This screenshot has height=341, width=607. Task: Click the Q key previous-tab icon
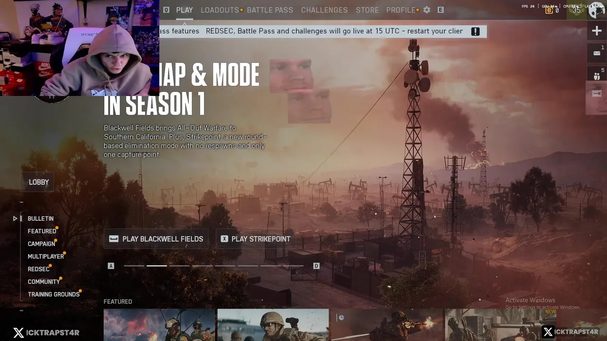coord(166,10)
